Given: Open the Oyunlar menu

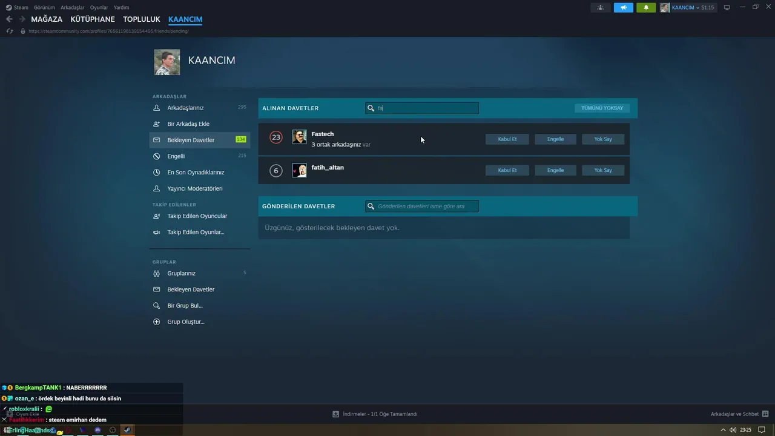Looking at the screenshot, I should pos(99,7).
